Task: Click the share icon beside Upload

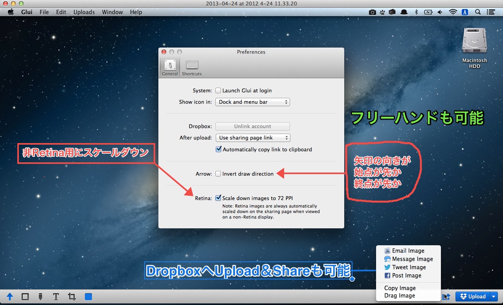Action: (x=447, y=297)
